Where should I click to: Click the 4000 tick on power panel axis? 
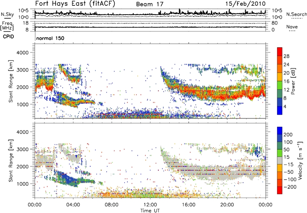click(x=22, y=53)
